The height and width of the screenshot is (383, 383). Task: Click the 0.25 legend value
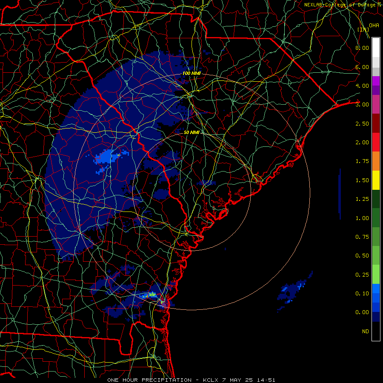point(362,275)
